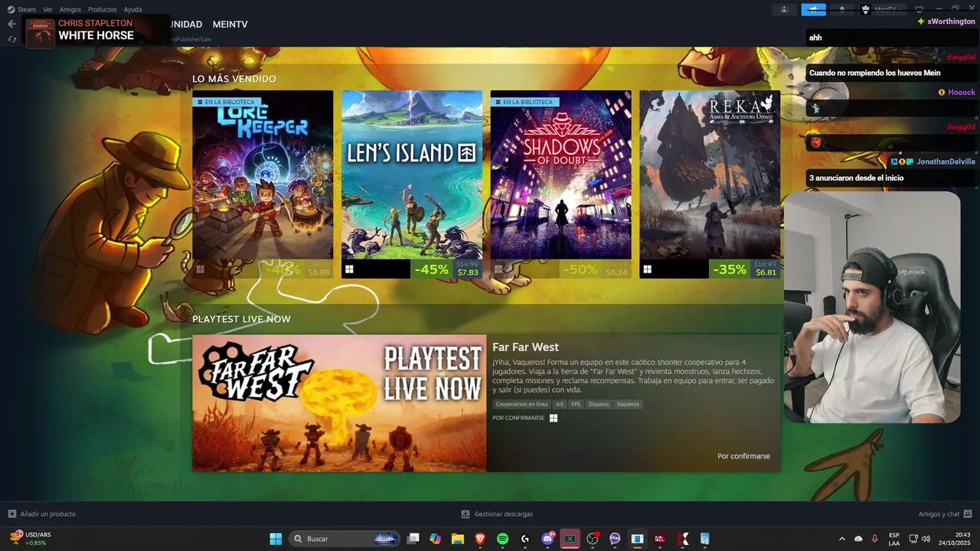Click the EN LA BIBLIOTECA badge on Shadows of Doubt

[x=524, y=102]
